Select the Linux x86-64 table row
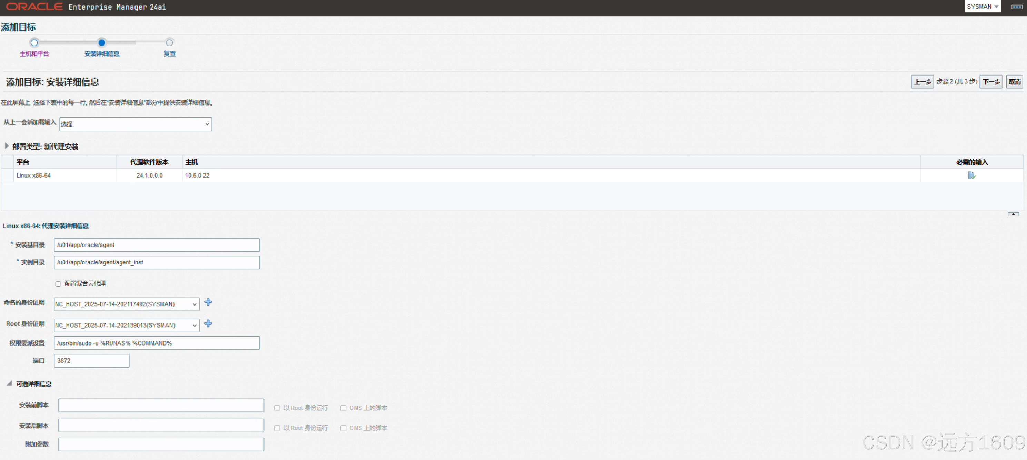1027x460 pixels. click(512, 176)
